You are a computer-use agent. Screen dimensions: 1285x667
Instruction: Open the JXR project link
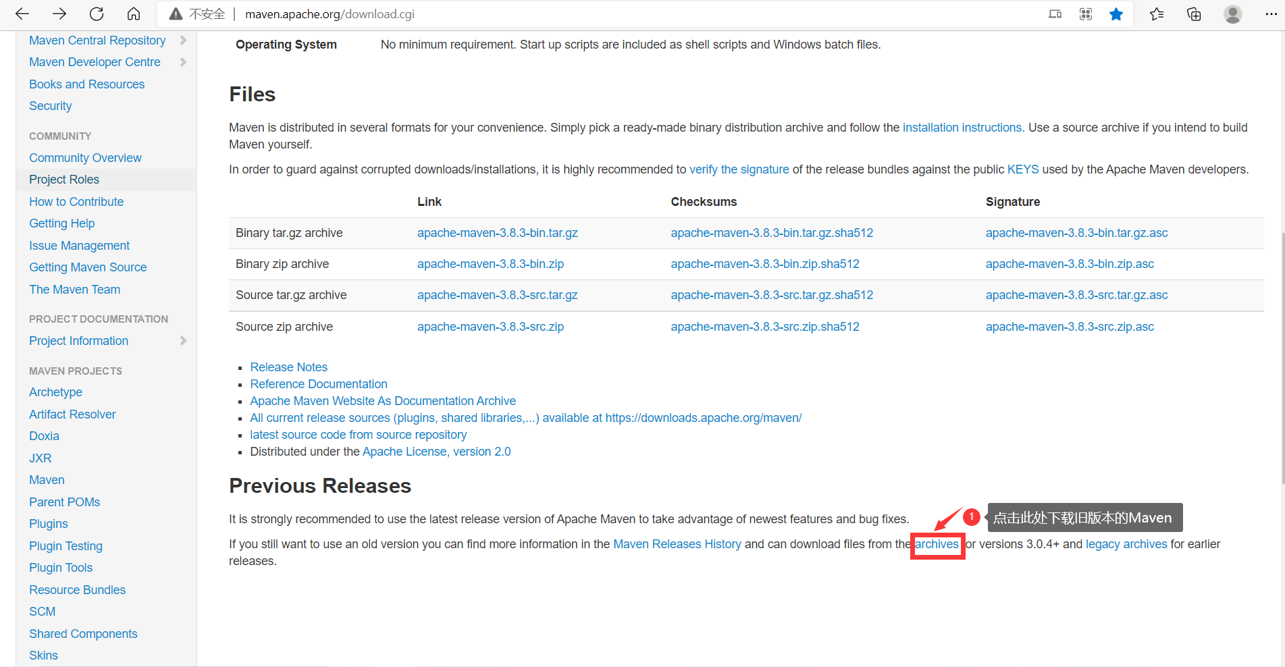coord(40,458)
